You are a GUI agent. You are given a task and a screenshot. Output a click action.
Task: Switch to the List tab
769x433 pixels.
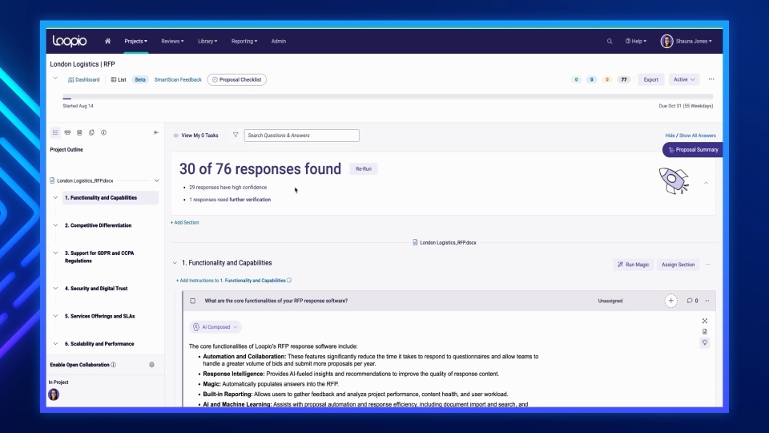point(119,79)
